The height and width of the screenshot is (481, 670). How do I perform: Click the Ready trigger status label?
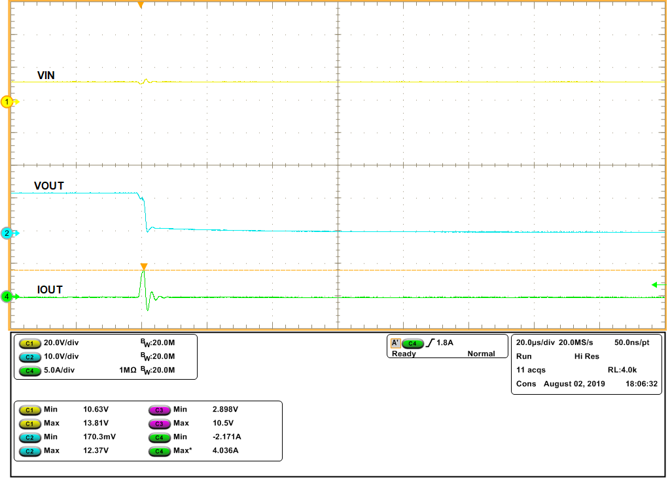tap(404, 354)
